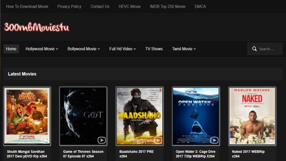Open the How To Download Movie link
This screenshot has width=286, height=161.
(27, 7)
